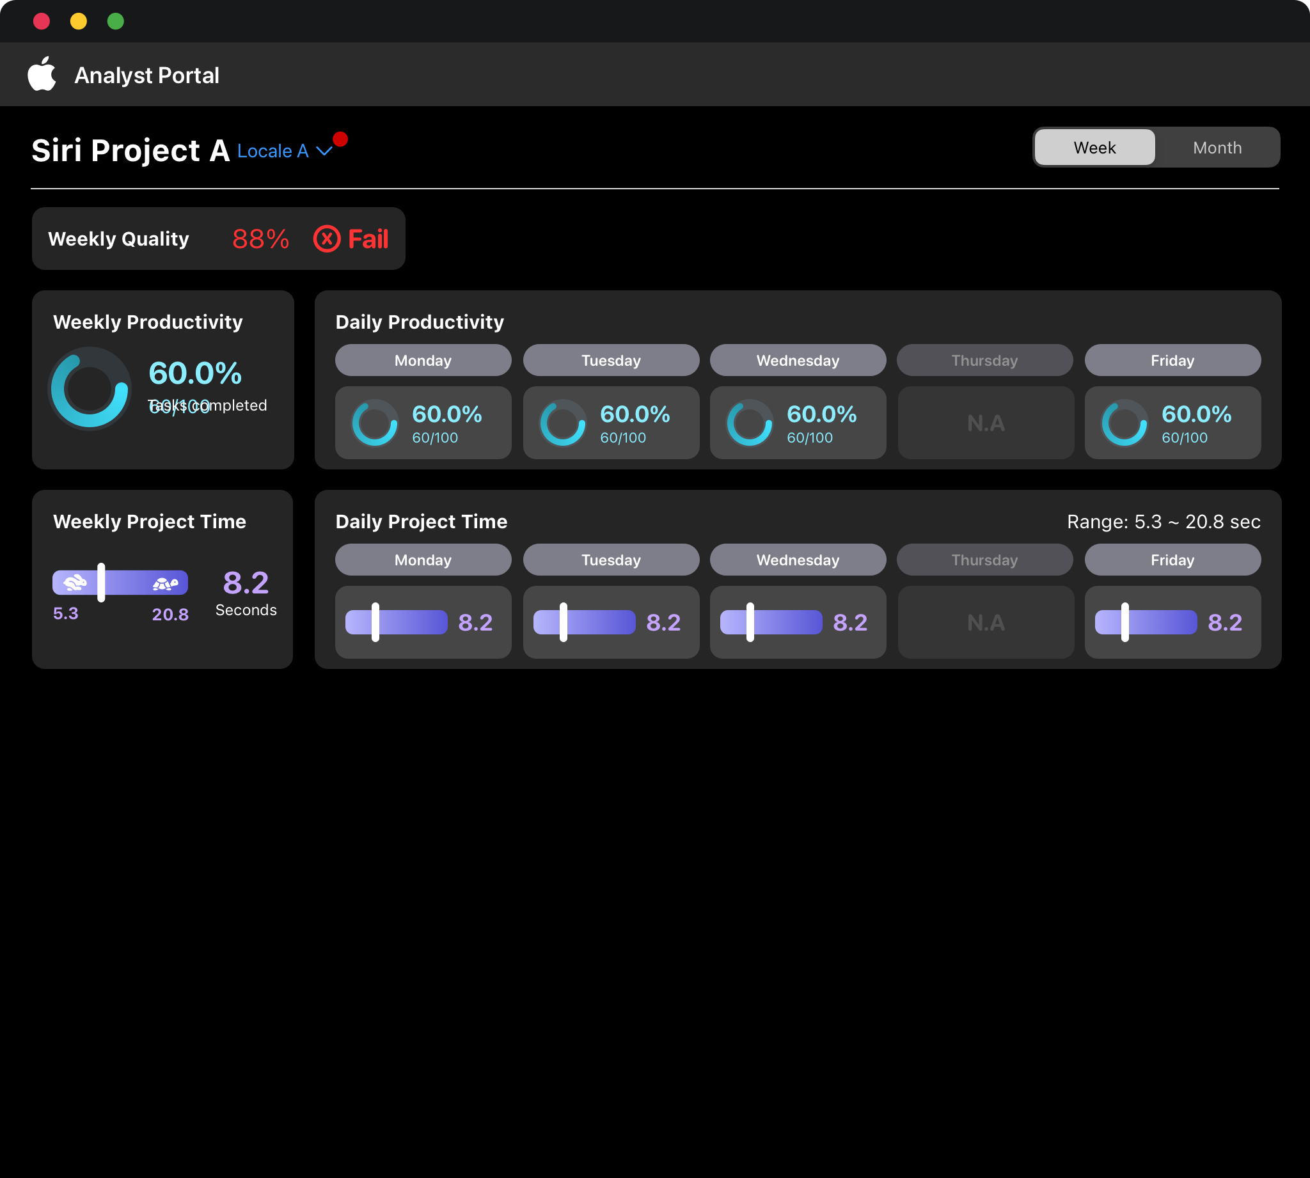Select Tuesday in Daily Project Time
The width and height of the screenshot is (1310, 1178).
(x=611, y=560)
